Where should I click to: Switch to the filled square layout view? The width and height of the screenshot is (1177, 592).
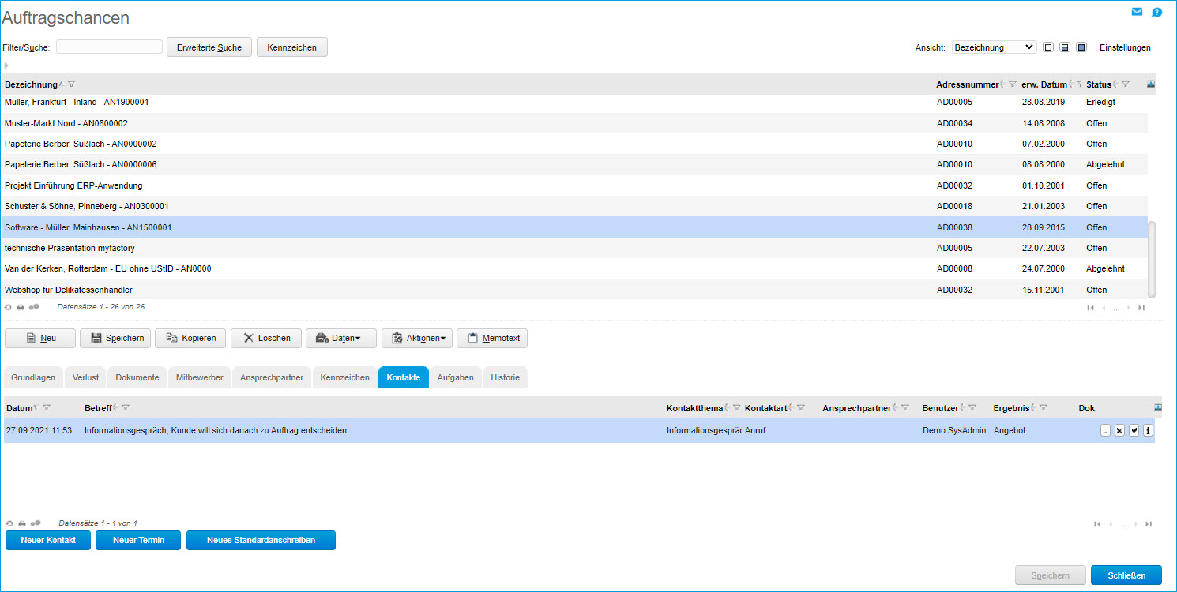pyautogui.click(x=1081, y=47)
